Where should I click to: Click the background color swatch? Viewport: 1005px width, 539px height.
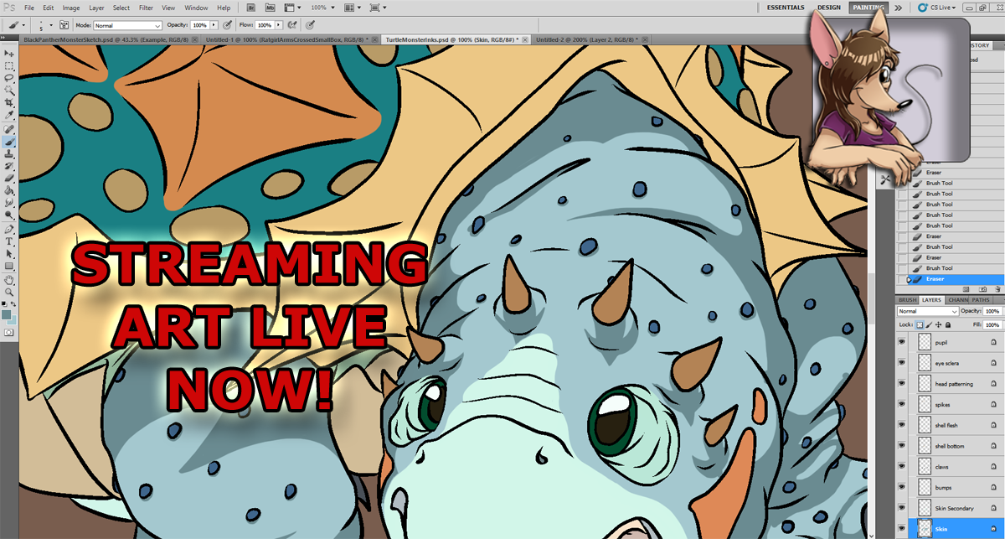pos(13,320)
